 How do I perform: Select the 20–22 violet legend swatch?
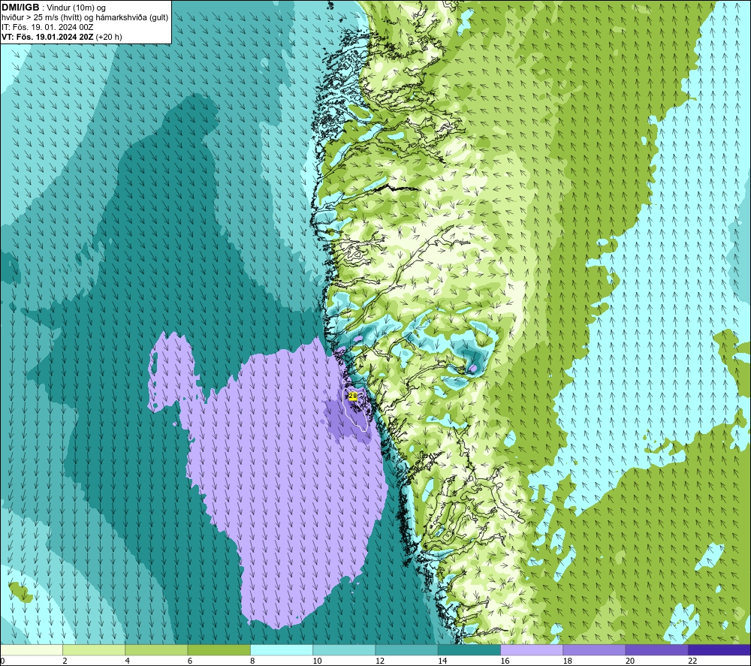coord(656,649)
